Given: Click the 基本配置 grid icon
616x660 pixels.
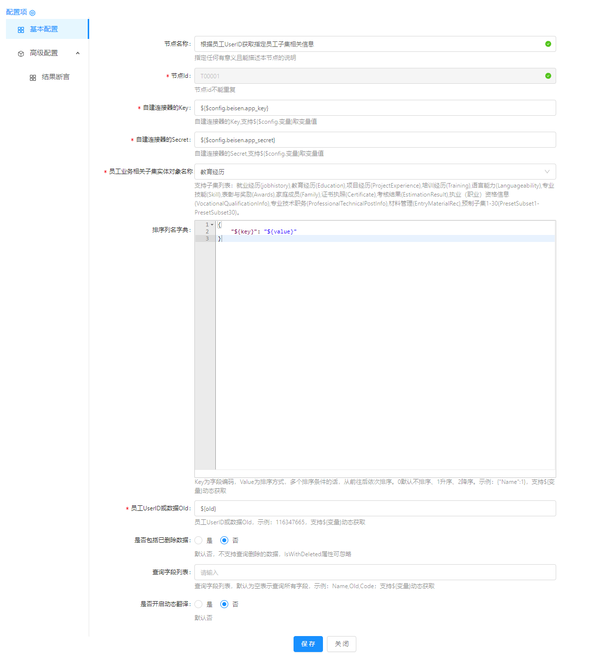Looking at the screenshot, I should point(20,29).
